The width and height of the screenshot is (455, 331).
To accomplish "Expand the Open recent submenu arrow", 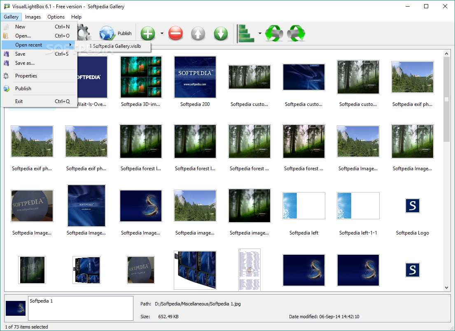I will pyautogui.click(x=70, y=45).
